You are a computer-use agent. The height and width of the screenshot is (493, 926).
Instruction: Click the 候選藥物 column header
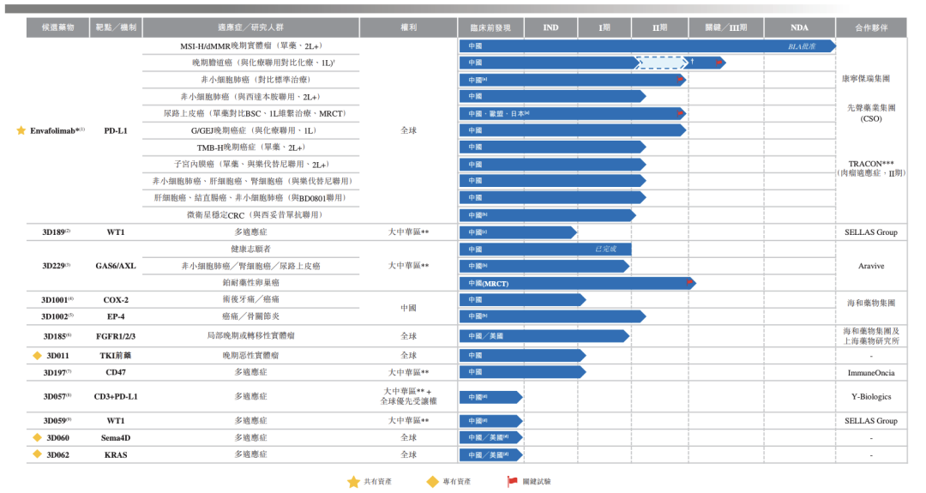point(57,27)
